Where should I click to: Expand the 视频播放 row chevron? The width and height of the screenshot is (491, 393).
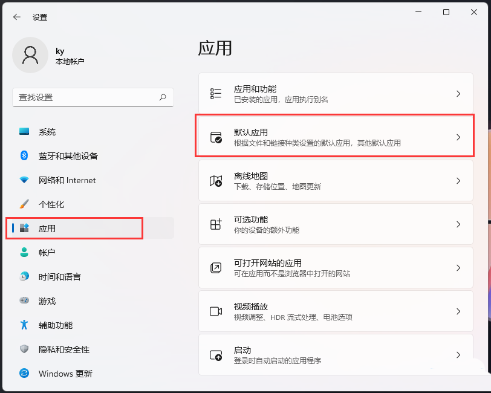(458, 311)
